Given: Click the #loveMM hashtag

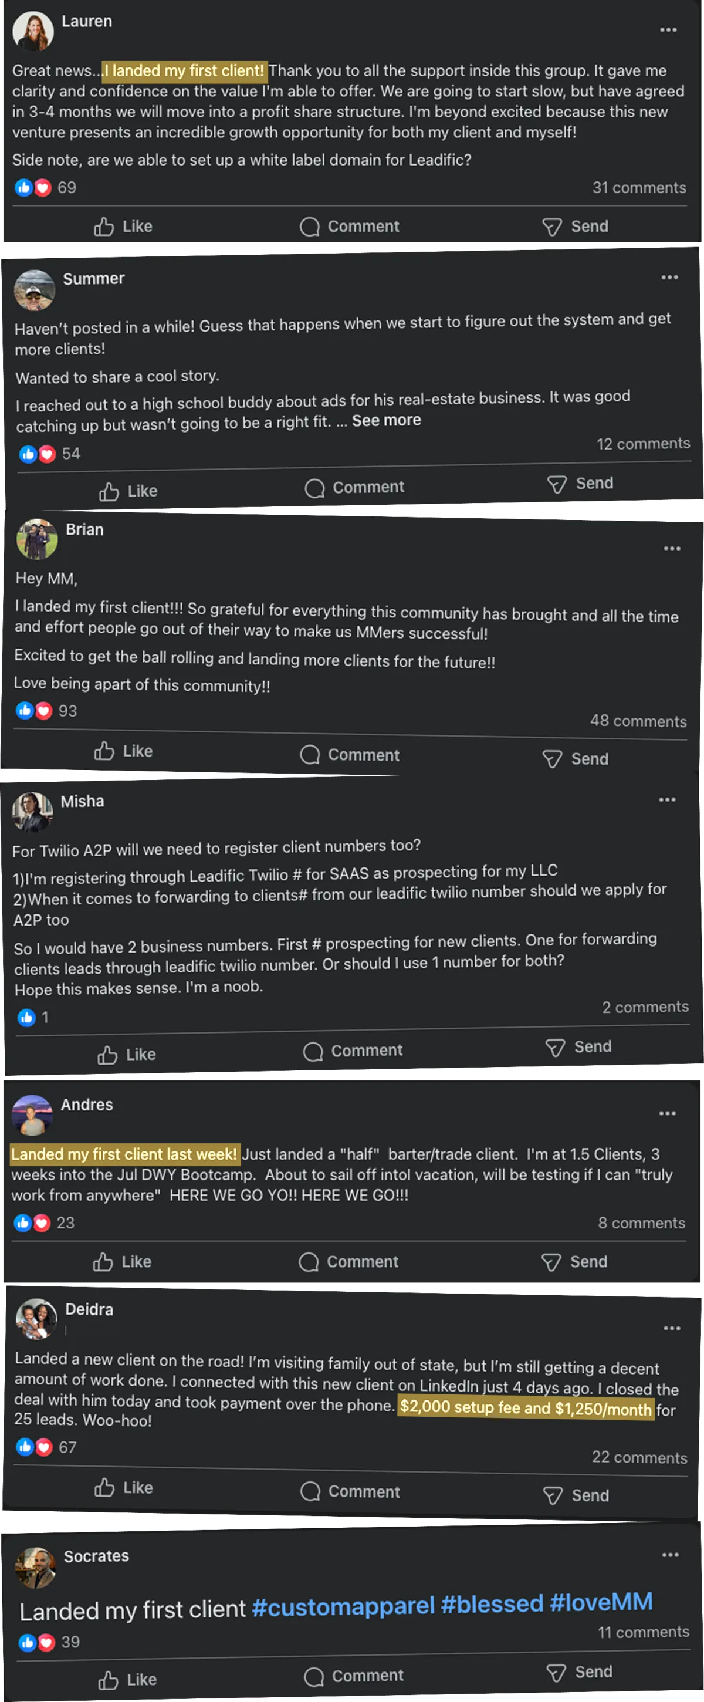Looking at the screenshot, I should (601, 1602).
